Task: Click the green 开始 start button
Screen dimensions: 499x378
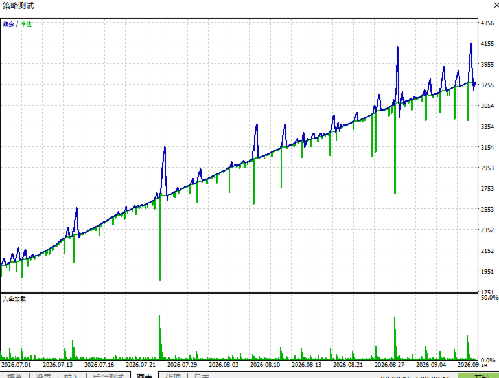Action: click(478, 376)
